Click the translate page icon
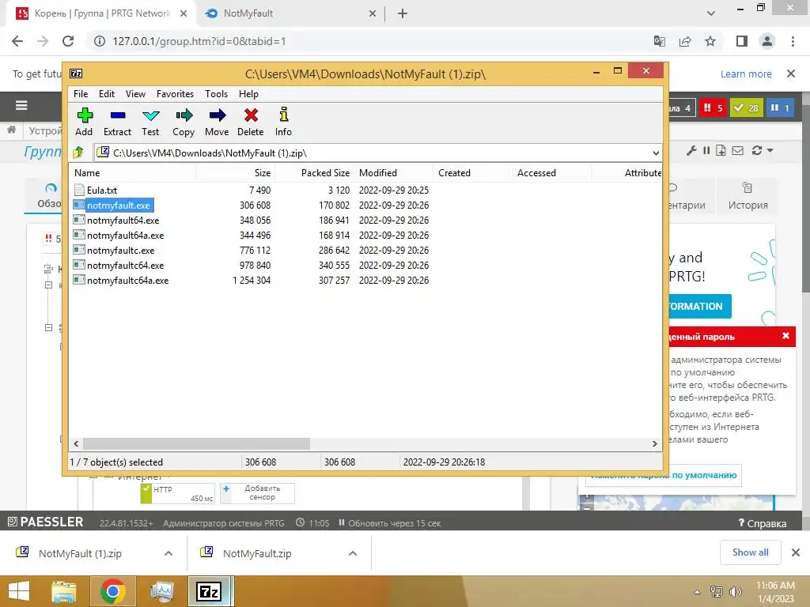Screen dimensions: 810x607 pos(660,41)
